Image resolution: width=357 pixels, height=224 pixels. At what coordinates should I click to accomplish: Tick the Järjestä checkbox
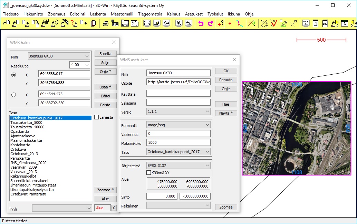pyautogui.click(x=97, y=117)
